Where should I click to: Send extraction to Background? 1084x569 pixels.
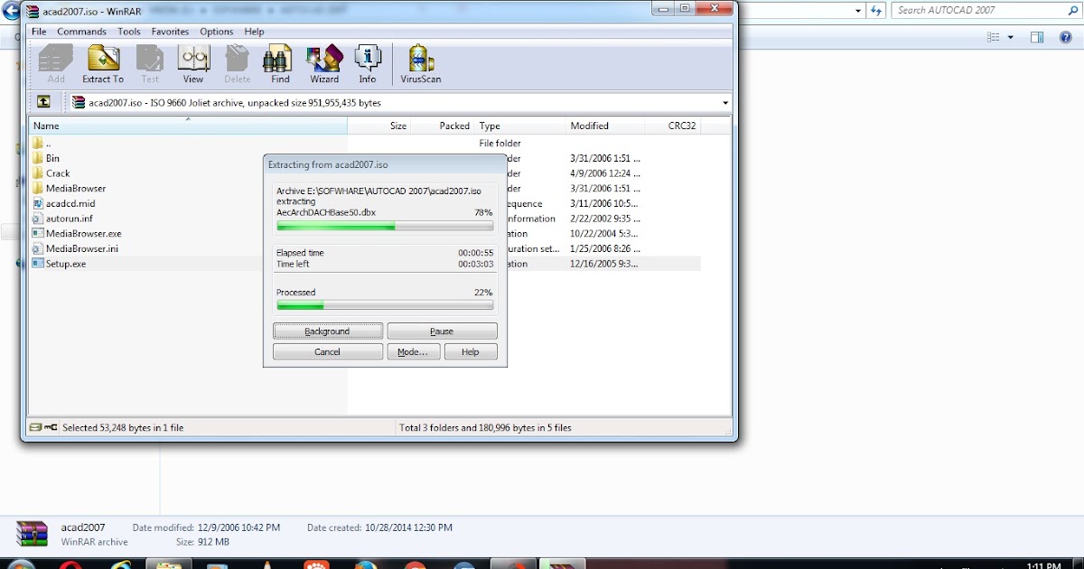point(327,331)
